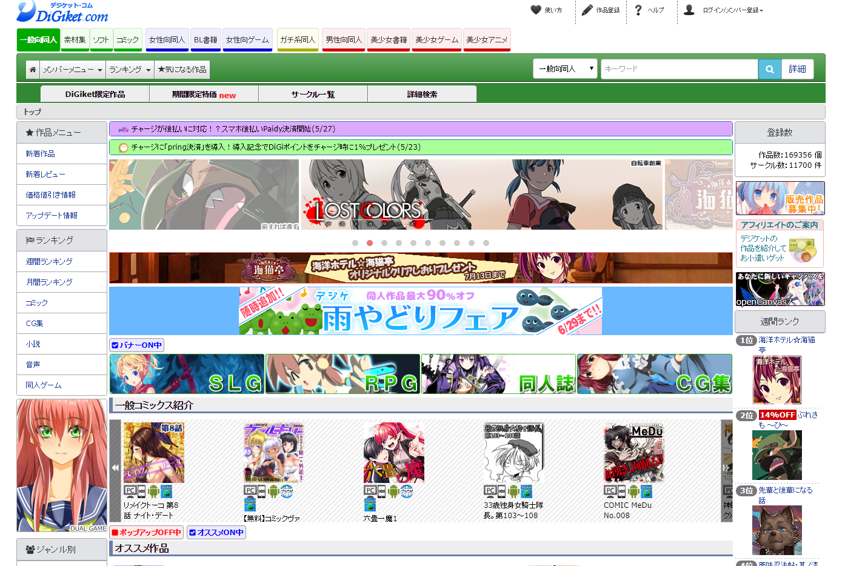This screenshot has height=566, width=865.
Task: Switch to the コミック tab
Action: tap(127, 39)
